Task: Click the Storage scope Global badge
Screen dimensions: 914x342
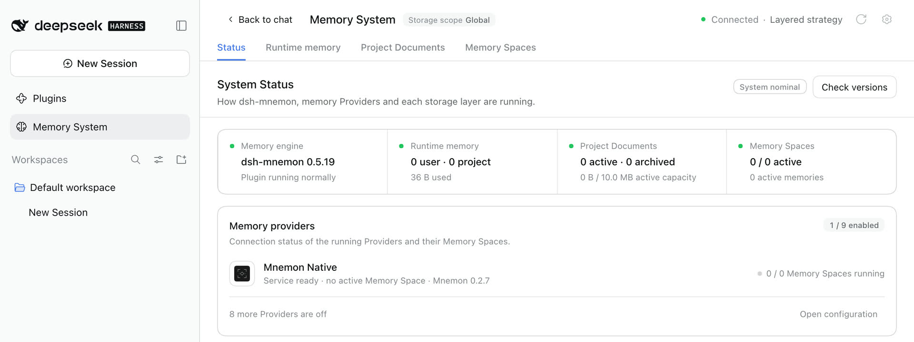Action: point(449,20)
